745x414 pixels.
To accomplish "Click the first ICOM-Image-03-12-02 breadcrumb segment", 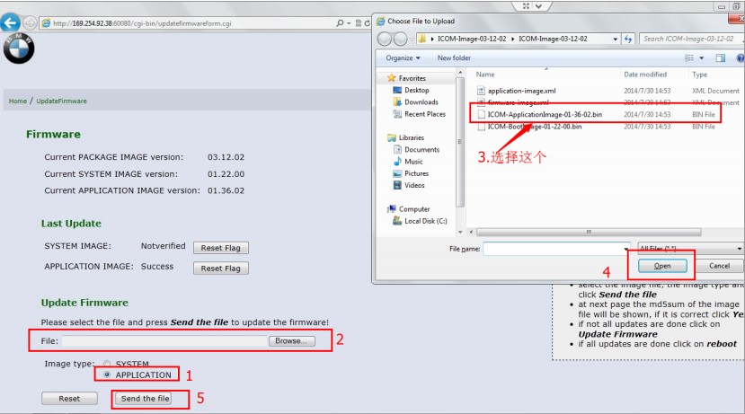I will coord(472,39).
